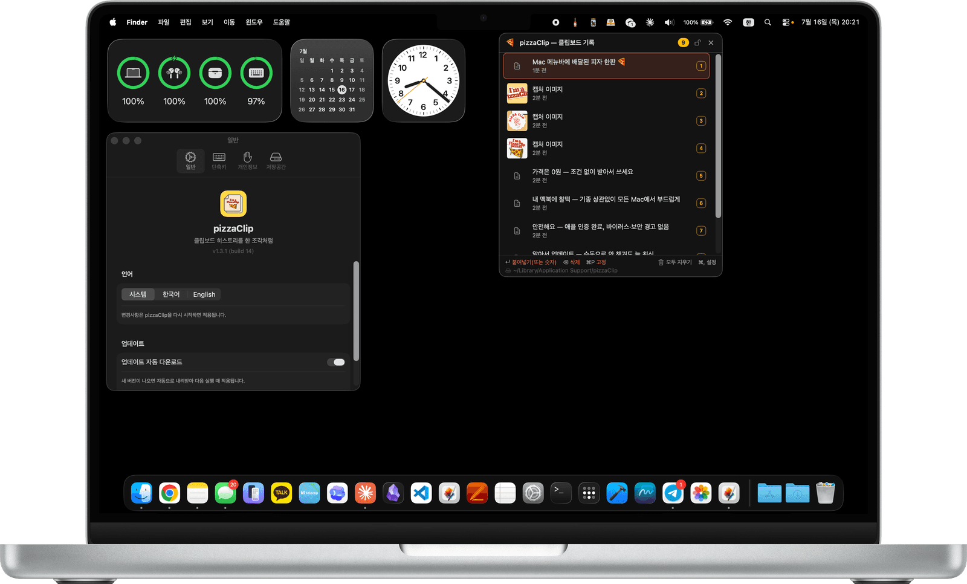This screenshot has height=584, width=967.
Task: Open Control Center in the menu bar
Action: coord(786,22)
